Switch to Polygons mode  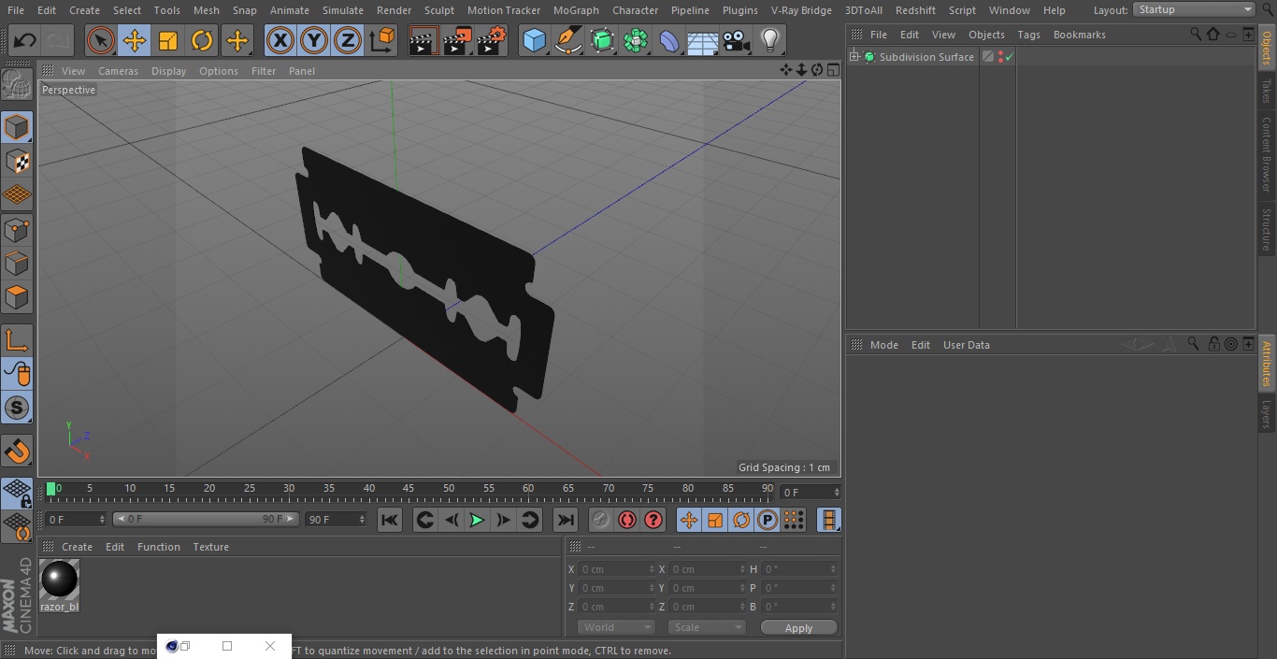click(x=17, y=298)
